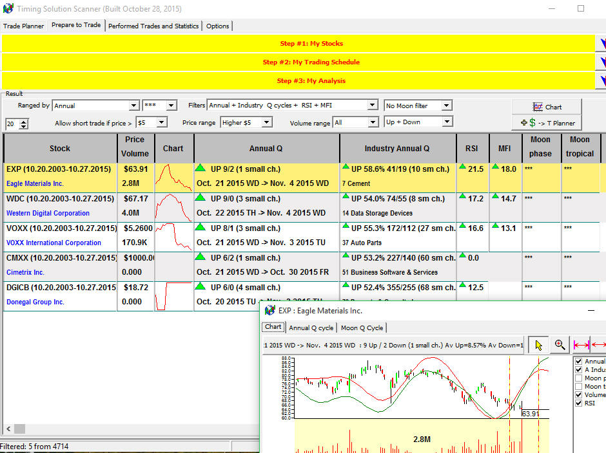Click the green triangle next to "UP 58.6% 41/19"
The height and width of the screenshot is (453, 606).
pos(346,166)
